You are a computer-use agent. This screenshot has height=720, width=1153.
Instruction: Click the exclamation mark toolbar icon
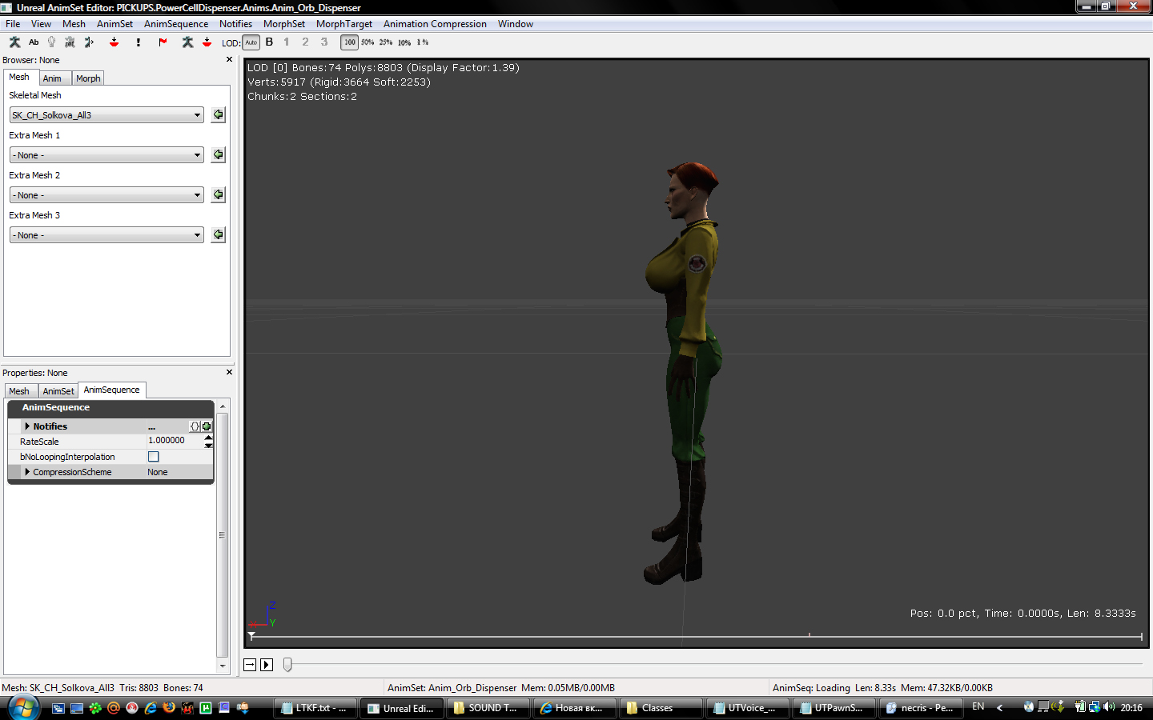pyautogui.click(x=139, y=42)
